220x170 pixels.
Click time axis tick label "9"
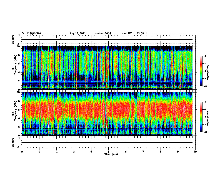(x=178, y=152)
